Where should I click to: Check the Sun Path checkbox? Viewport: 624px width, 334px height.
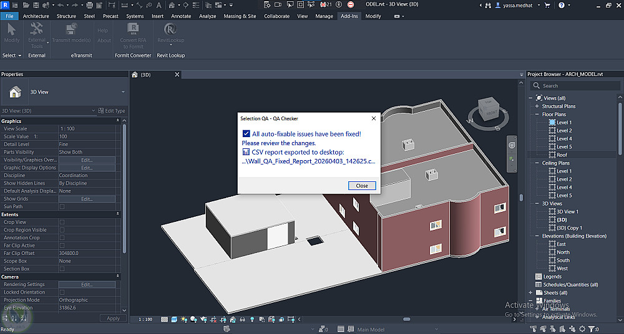pos(62,206)
